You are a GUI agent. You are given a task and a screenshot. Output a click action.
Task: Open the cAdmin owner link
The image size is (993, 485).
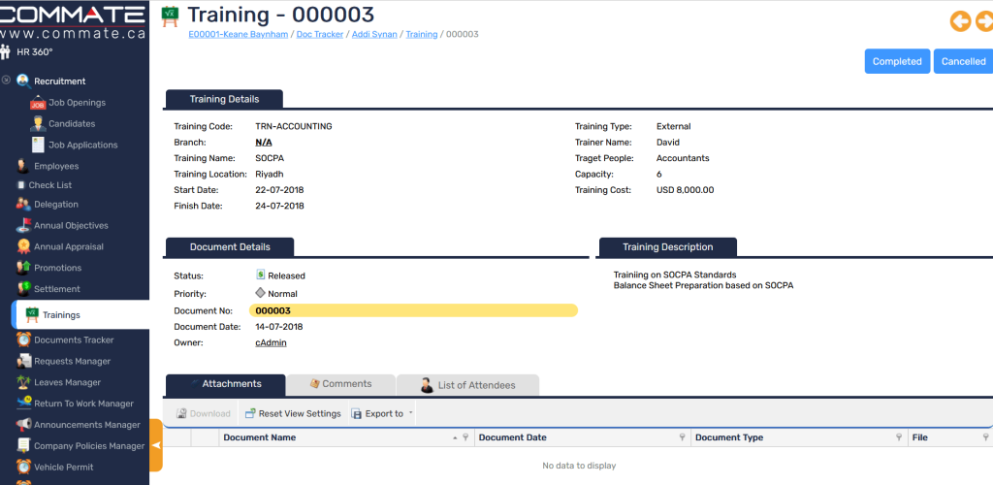pyautogui.click(x=271, y=342)
